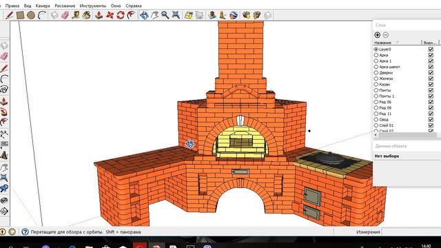The width and height of the screenshot is (441, 248).
Task: Click the Нет выбора text
Action: [387, 156]
